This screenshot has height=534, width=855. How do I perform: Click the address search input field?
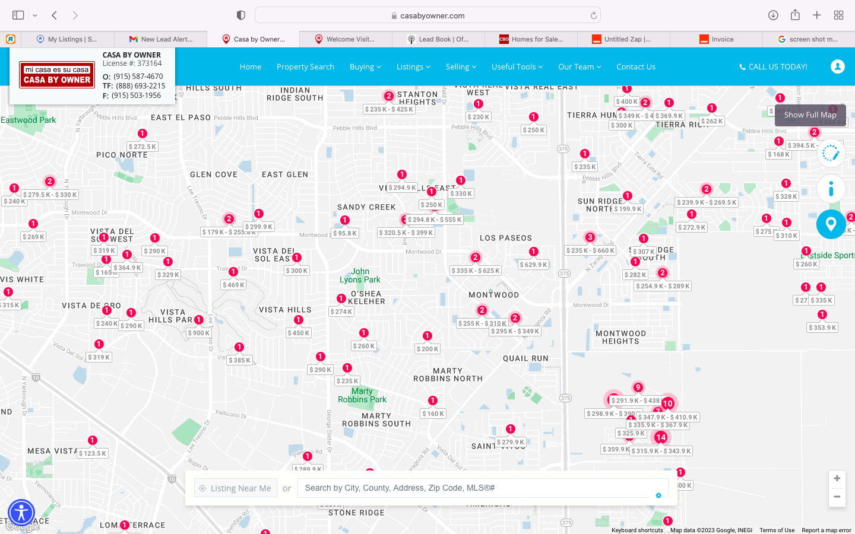pos(475,488)
